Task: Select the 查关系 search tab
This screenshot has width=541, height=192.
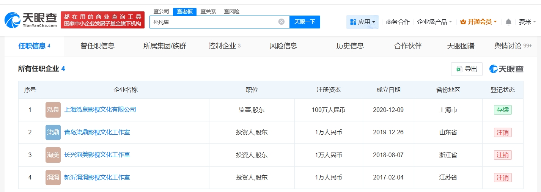Action: click(208, 11)
